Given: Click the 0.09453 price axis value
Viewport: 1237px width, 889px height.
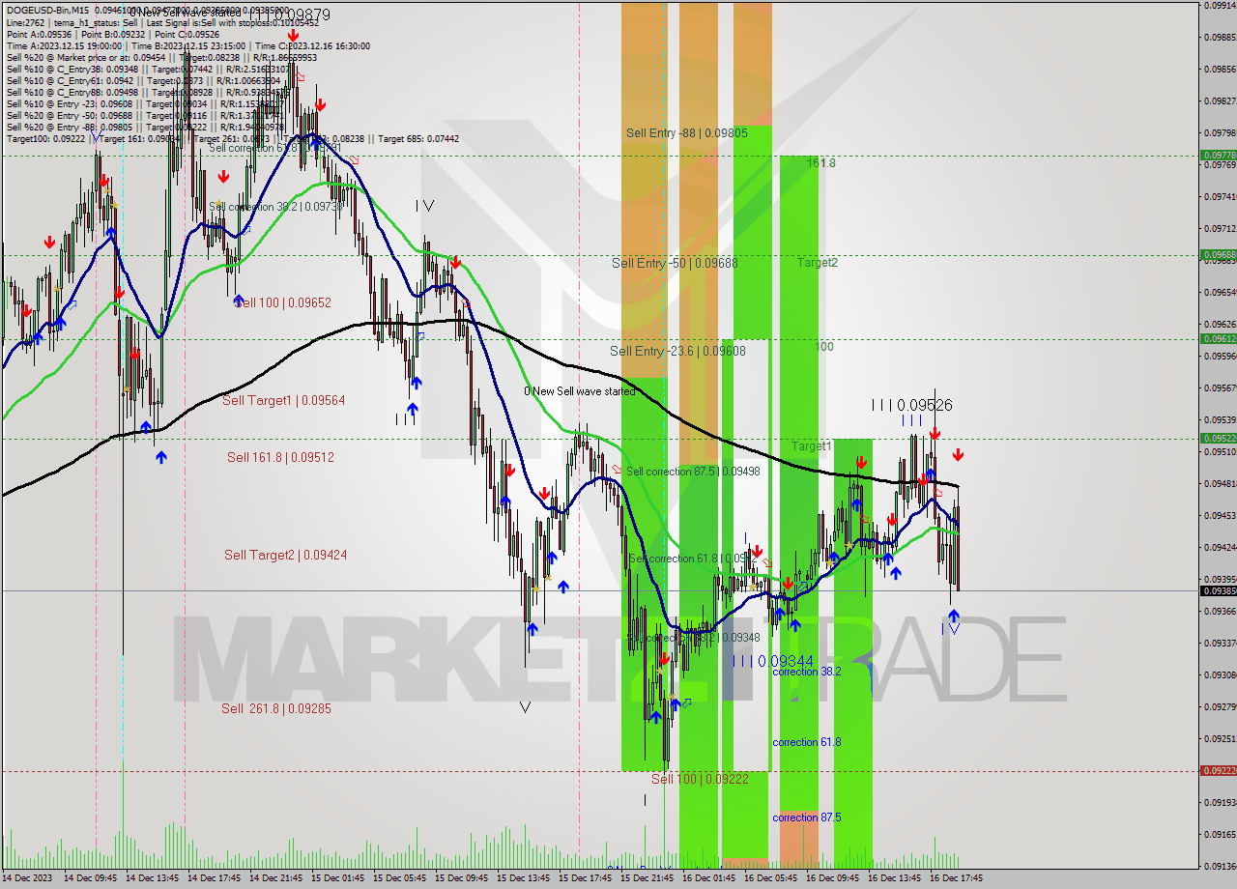Looking at the screenshot, I should tap(1222, 515).
